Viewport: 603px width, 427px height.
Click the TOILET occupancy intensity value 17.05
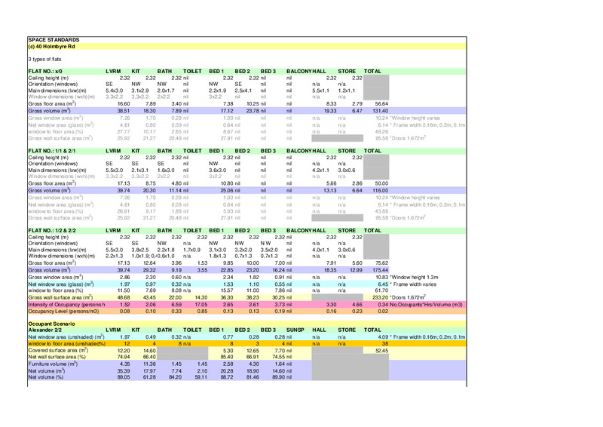[x=201, y=305]
